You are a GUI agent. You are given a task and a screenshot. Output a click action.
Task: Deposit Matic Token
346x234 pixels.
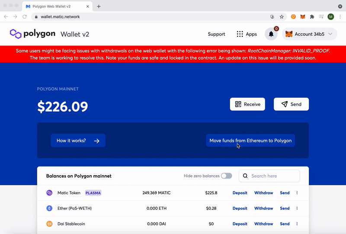pyautogui.click(x=240, y=193)
